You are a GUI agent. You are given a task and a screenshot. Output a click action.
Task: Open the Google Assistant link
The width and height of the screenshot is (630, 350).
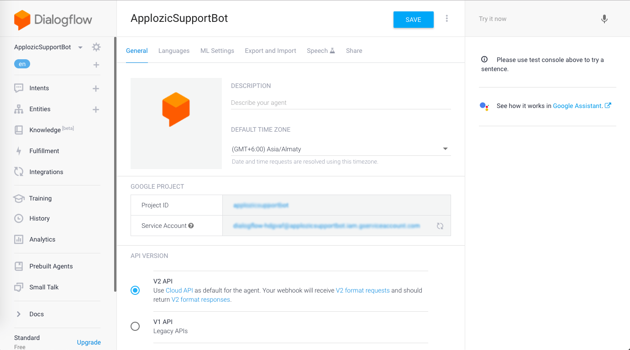(577, 106)
